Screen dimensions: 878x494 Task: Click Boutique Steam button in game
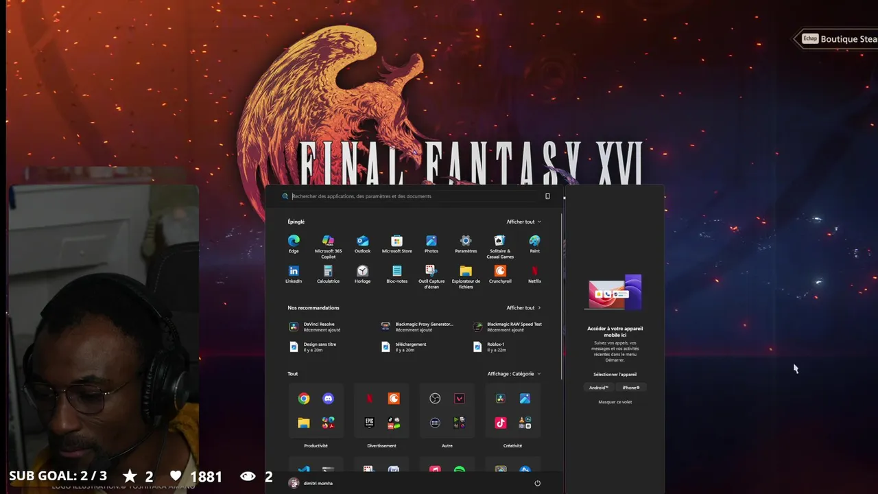[837, 39]
